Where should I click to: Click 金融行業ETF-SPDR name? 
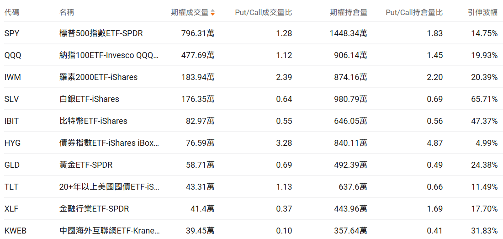click(x=94, y=209)
